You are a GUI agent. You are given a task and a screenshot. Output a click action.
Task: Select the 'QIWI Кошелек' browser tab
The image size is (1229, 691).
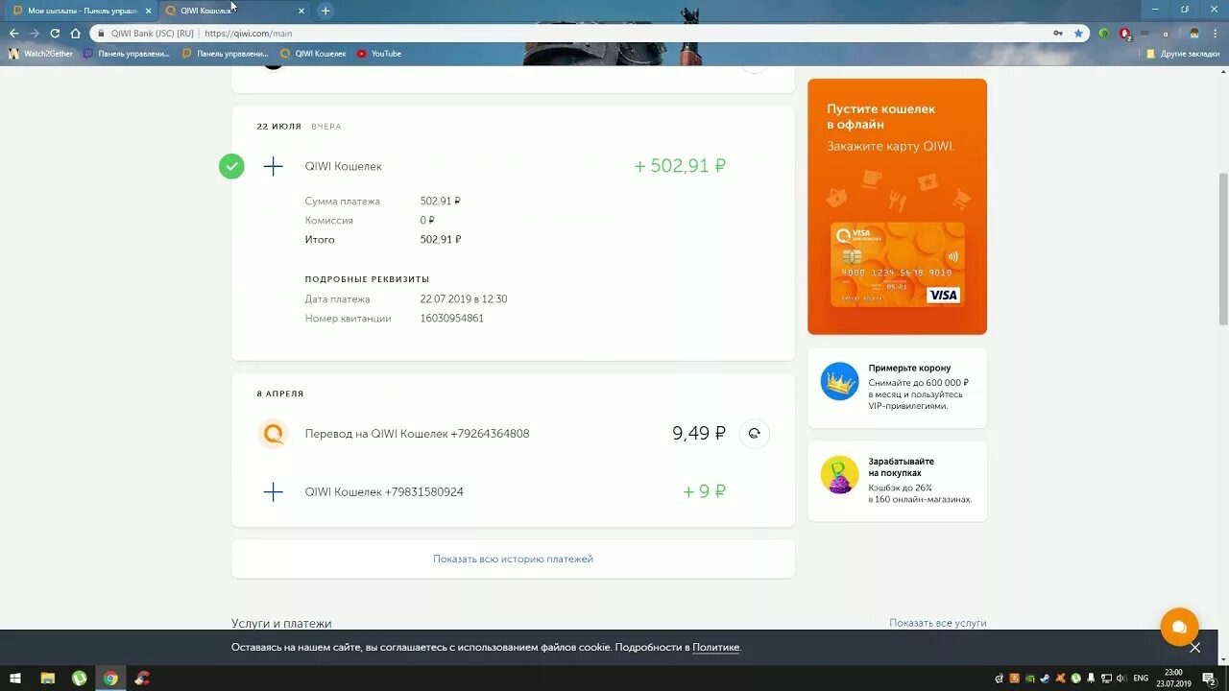(x=235, y=11)
